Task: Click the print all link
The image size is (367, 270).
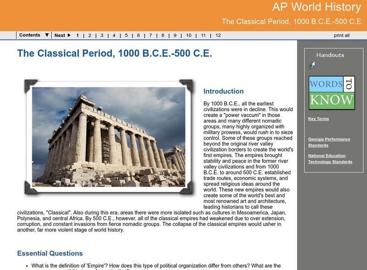Action: [341, 35]
